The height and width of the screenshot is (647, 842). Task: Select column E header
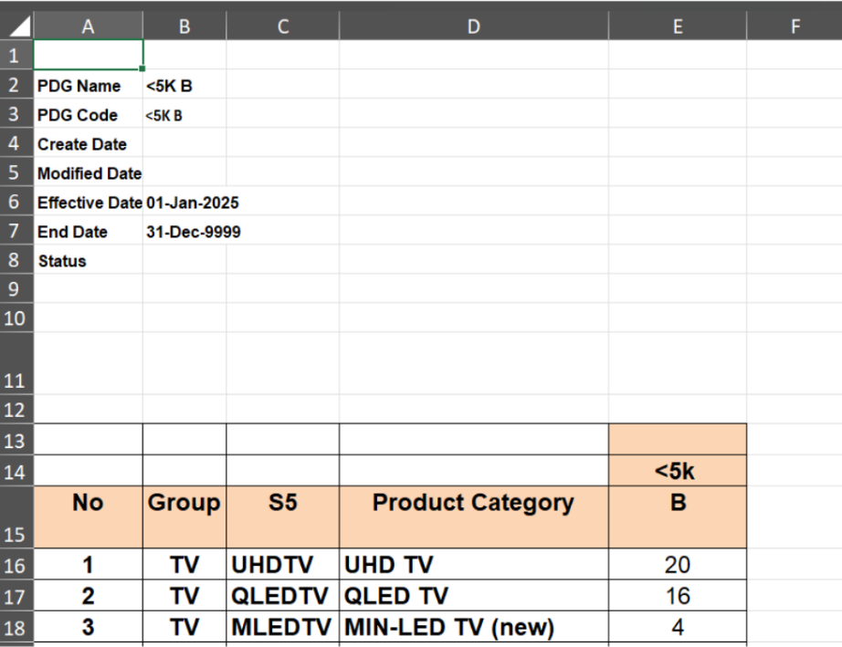coord(677,26)
